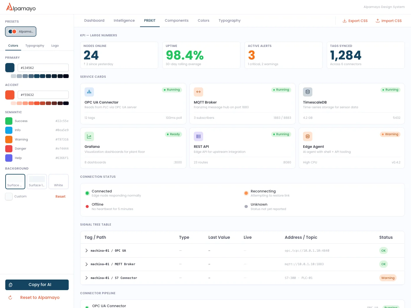Expand the machina-01 / OPC UA row
The image size is (411, 308).
[x=86, y=251]
